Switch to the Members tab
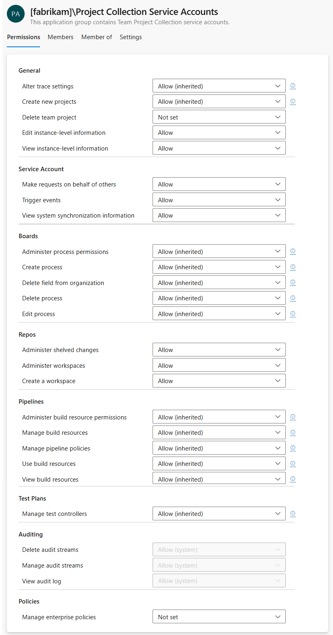The height and width of the screenshot is (635, 333). click(61, 37)
